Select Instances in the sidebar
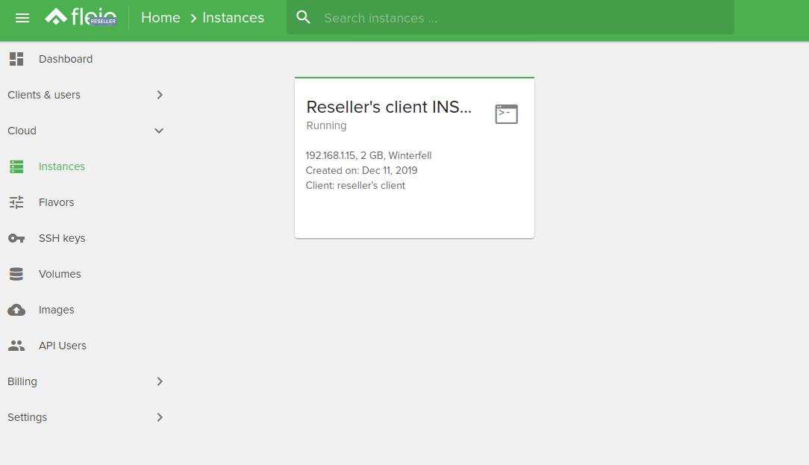Image resolution: width=809 pixels, height=465 pixels. click(62, 166)
